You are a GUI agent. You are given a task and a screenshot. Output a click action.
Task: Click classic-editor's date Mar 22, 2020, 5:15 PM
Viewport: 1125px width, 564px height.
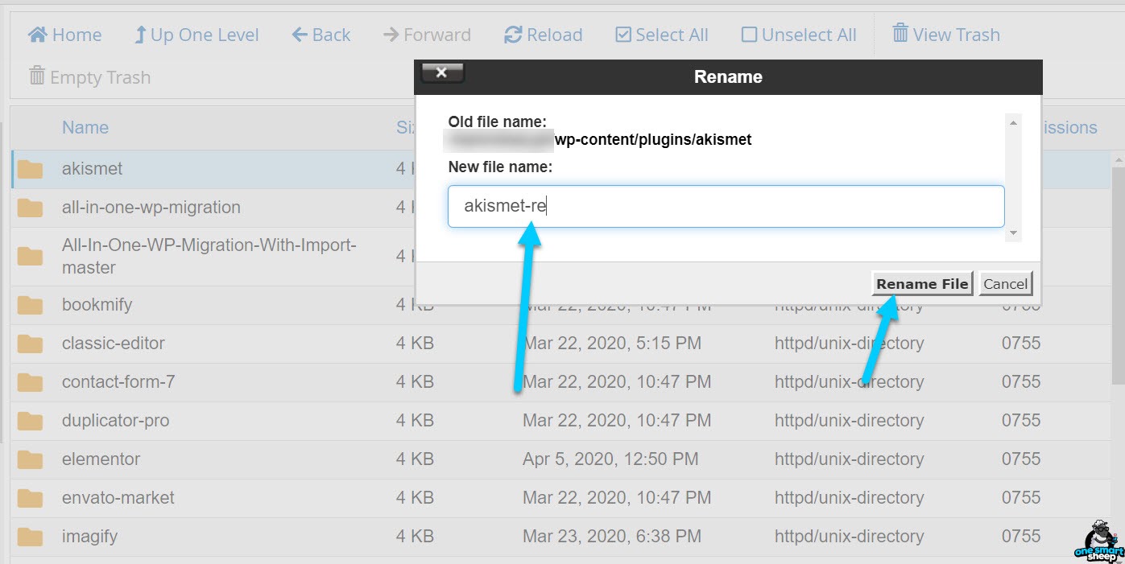(x=612, y=344)
